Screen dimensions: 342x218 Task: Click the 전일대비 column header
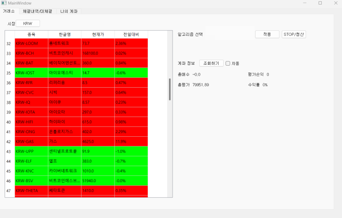131,34
